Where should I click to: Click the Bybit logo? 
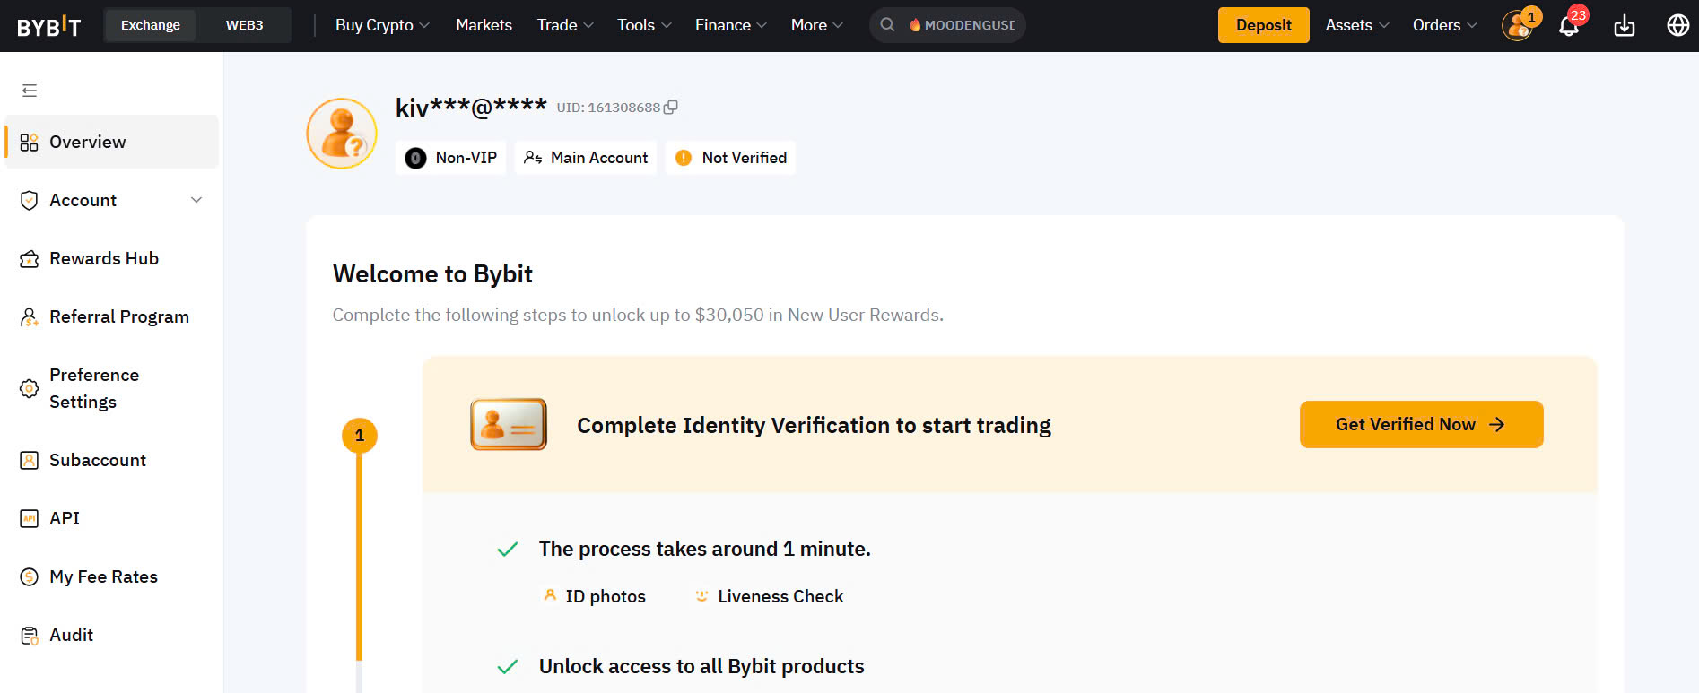[49, 26]
